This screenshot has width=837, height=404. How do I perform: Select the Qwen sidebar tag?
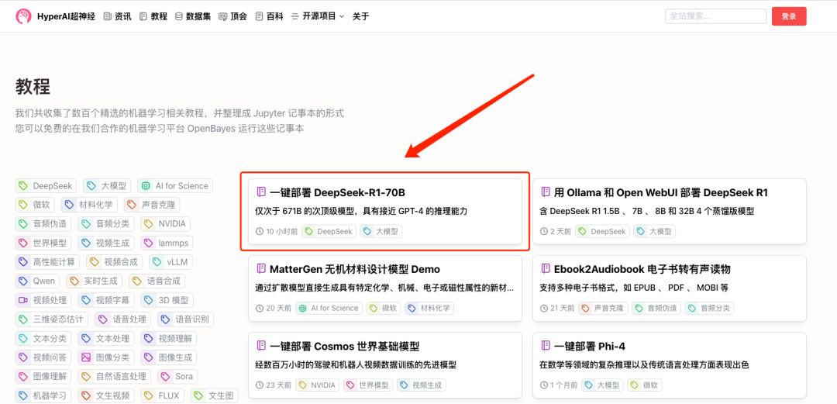[37, 281]
